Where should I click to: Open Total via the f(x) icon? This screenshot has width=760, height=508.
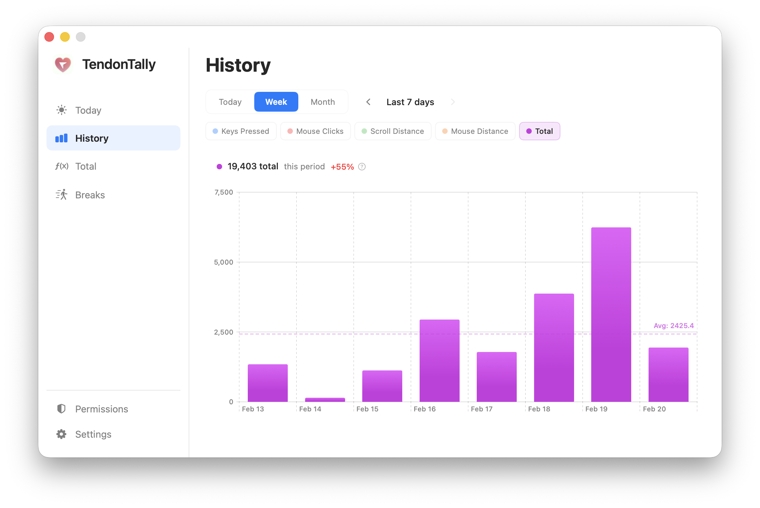click(x=62, y=166)
